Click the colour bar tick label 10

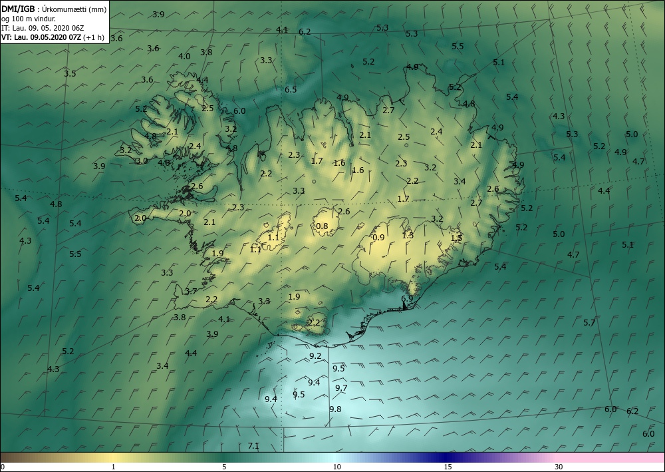tap(336, 467)
